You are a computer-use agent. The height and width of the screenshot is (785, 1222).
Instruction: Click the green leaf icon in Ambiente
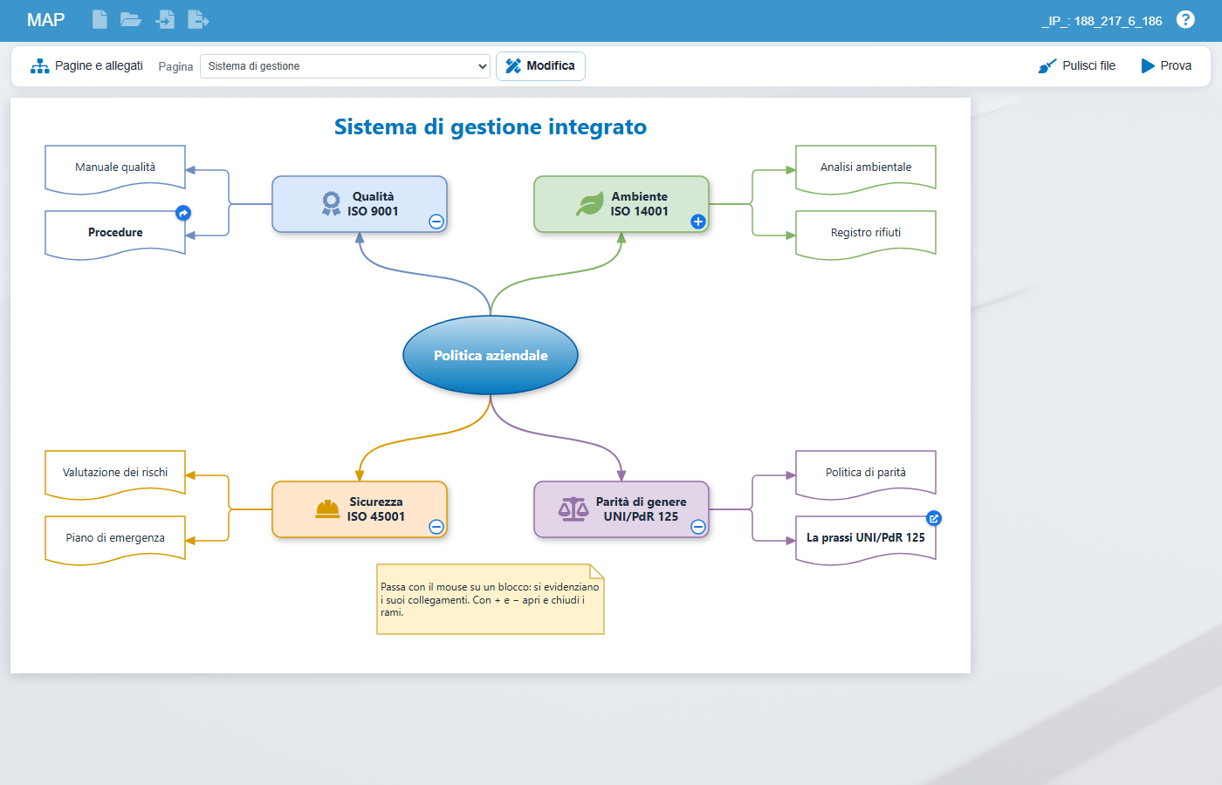click(590, 204)
